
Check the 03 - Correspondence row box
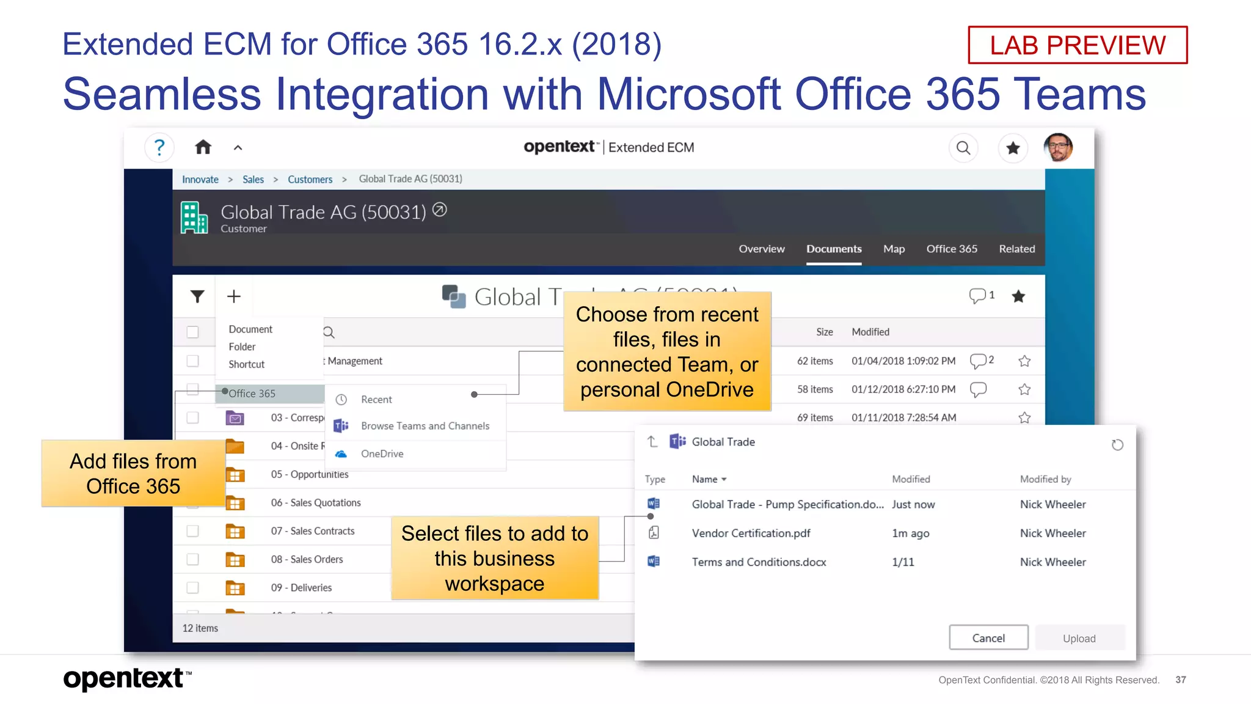click(x=192, y=417)
